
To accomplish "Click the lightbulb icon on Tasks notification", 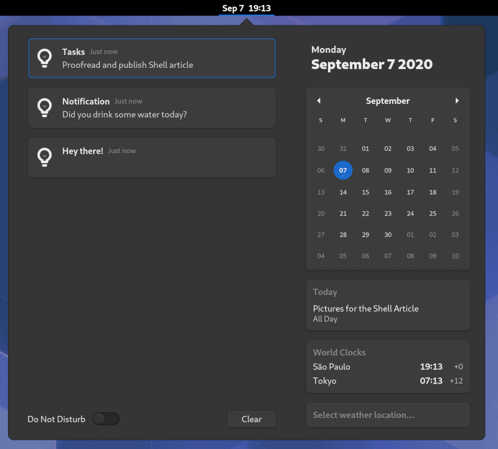I will click(45, 58).
